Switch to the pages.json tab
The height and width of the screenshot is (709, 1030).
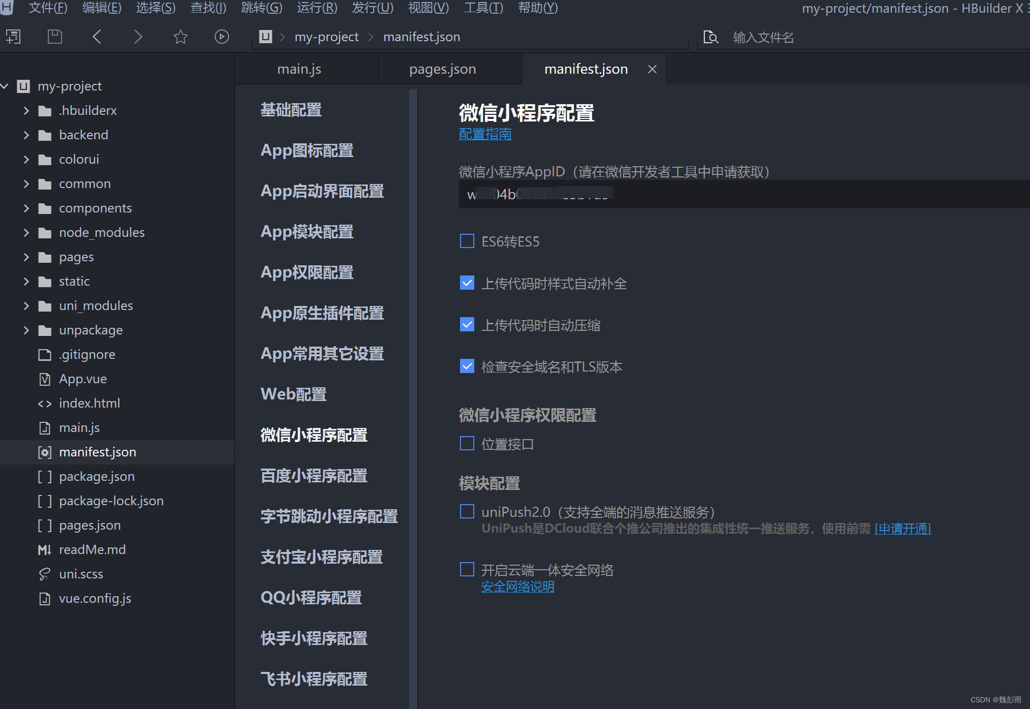tap(442, 69)
